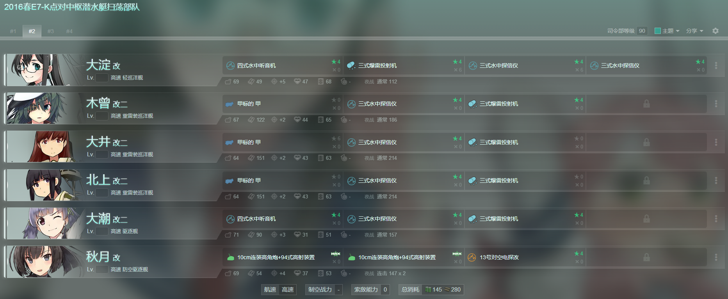This screenshot has width=728, height=299.
Task: Click 木曾's "夜战 通常 186" text
Action: click(381, 120)
